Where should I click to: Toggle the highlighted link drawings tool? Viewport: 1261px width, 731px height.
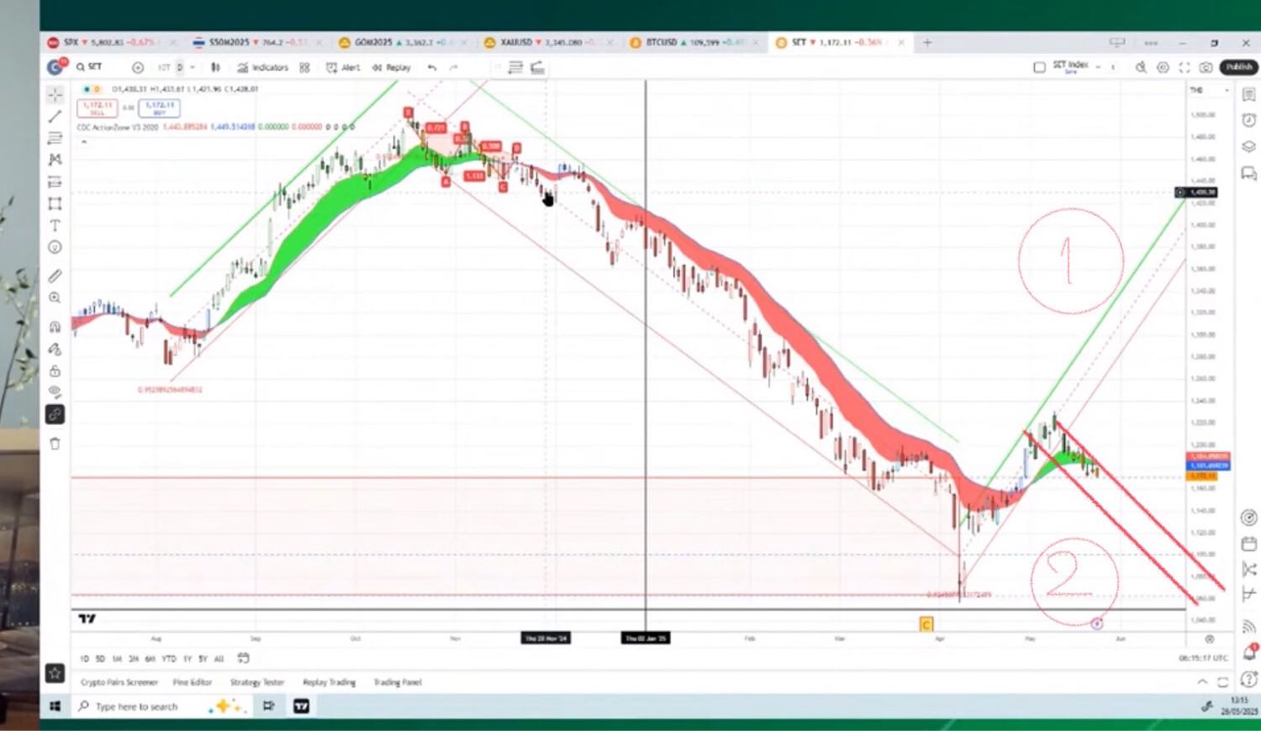click(55, 414)
